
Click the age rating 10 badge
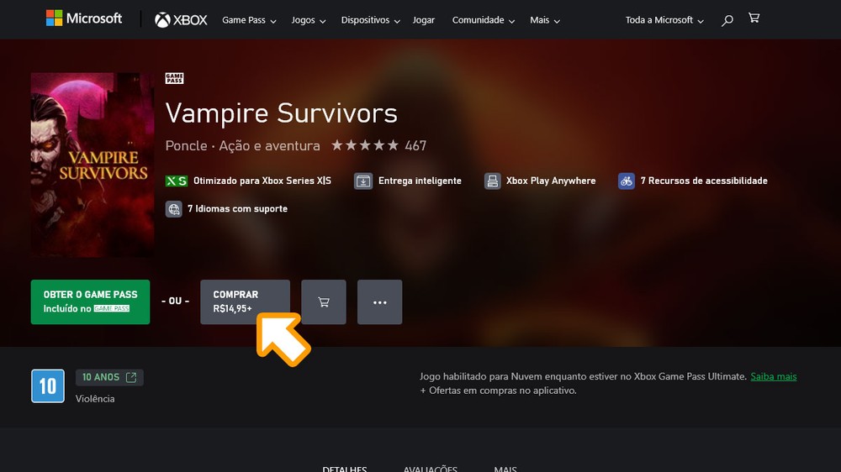tap(48, 385)
